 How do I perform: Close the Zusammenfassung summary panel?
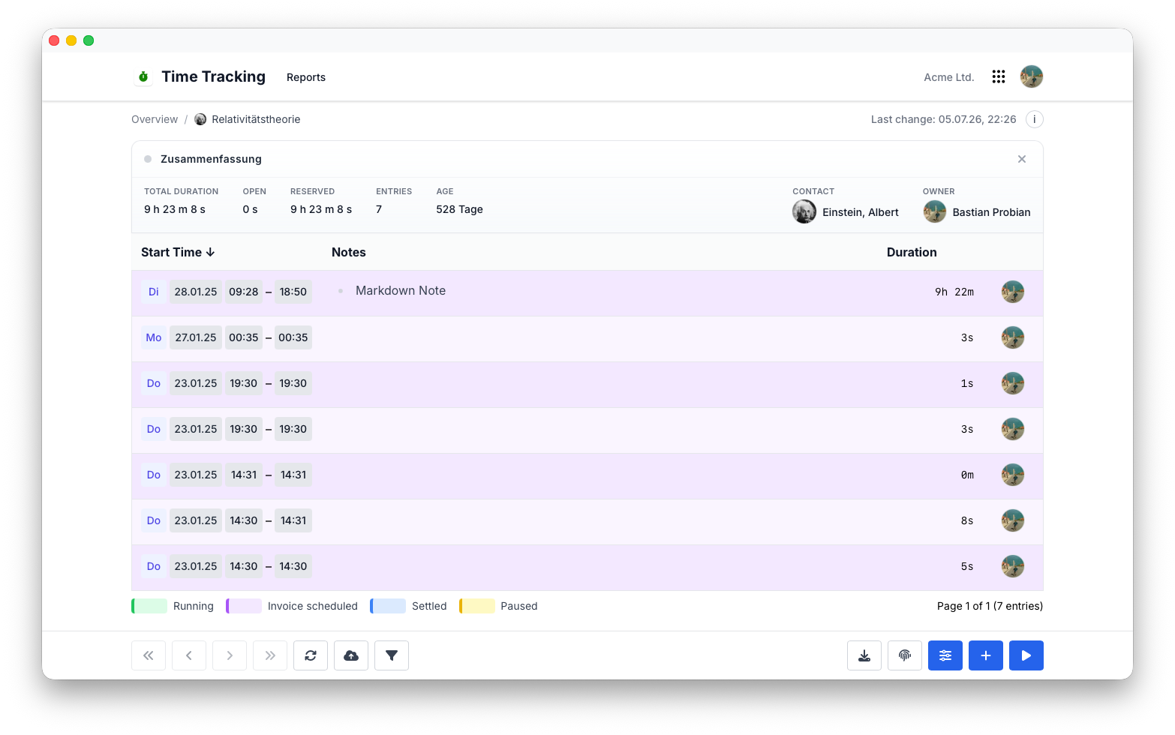pos(1022,159)
